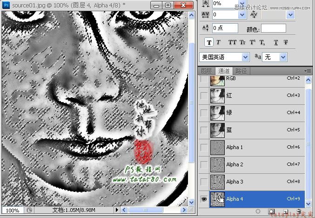315x218 pixels.
Task: Toggle visibility of Alpha 4 channel
Action: tap(204, 199)
